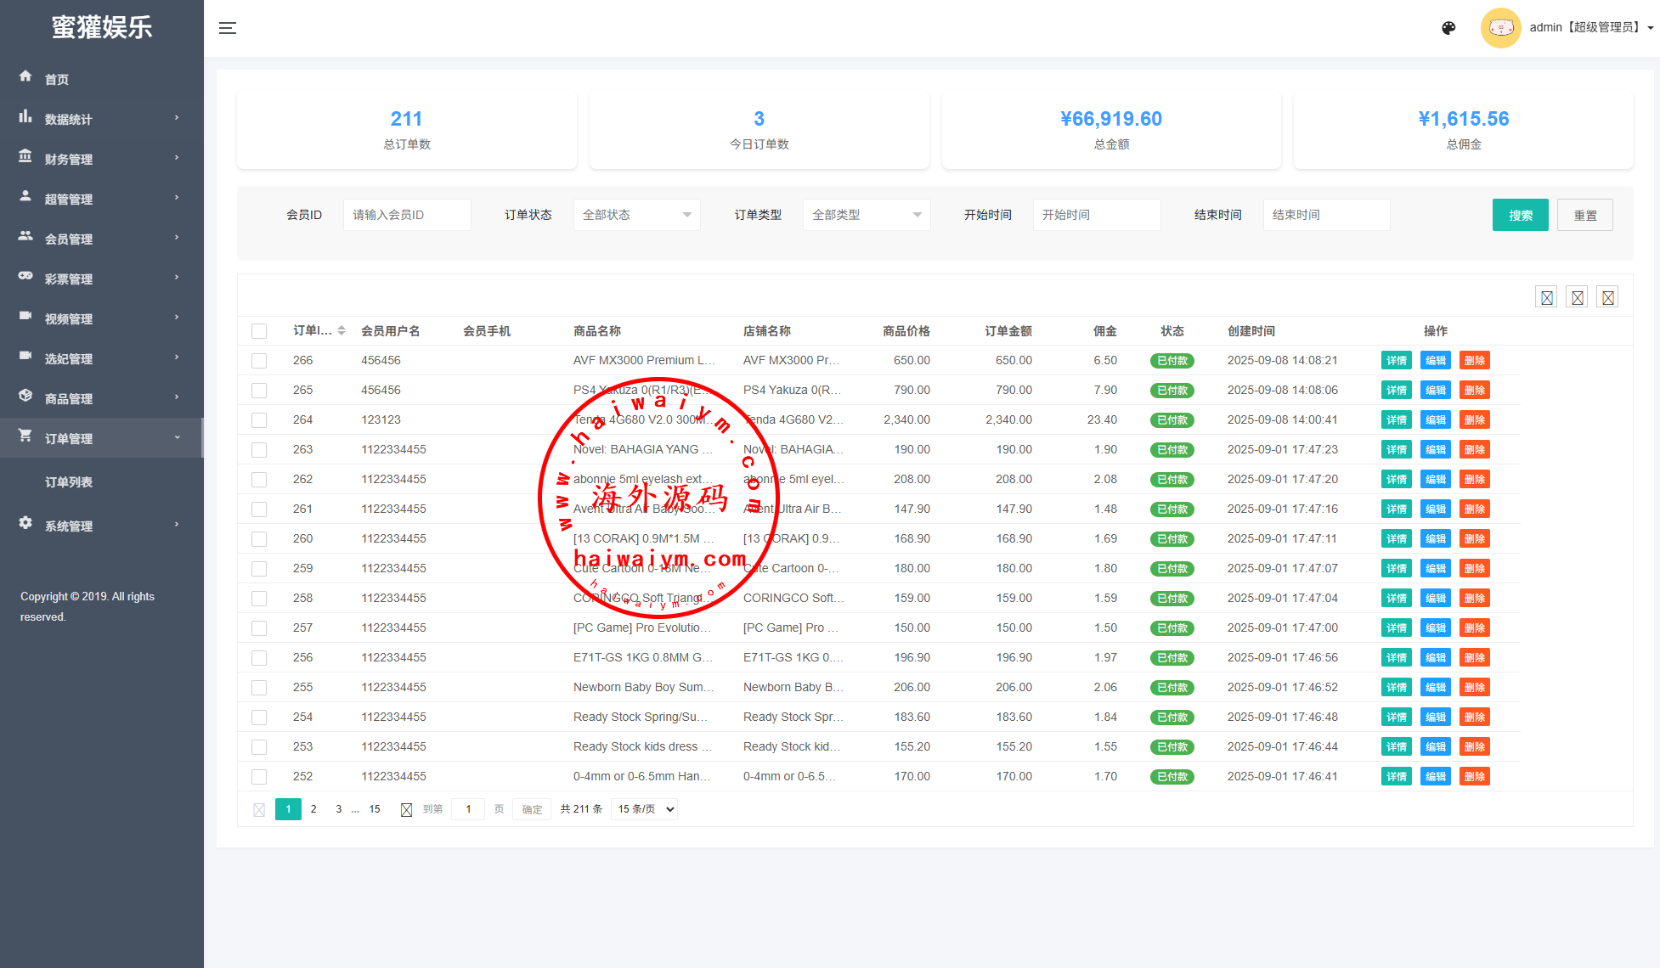Delete order 264 using 删除 button
This screenshot has height=968, width=1660.
pos(1474,420)
